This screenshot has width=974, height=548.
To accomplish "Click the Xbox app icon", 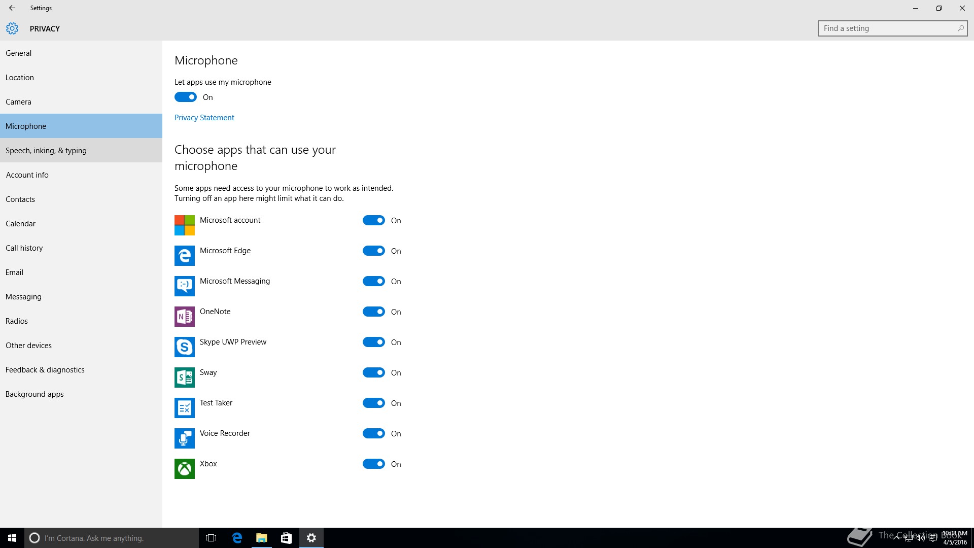I will point(185,469).
